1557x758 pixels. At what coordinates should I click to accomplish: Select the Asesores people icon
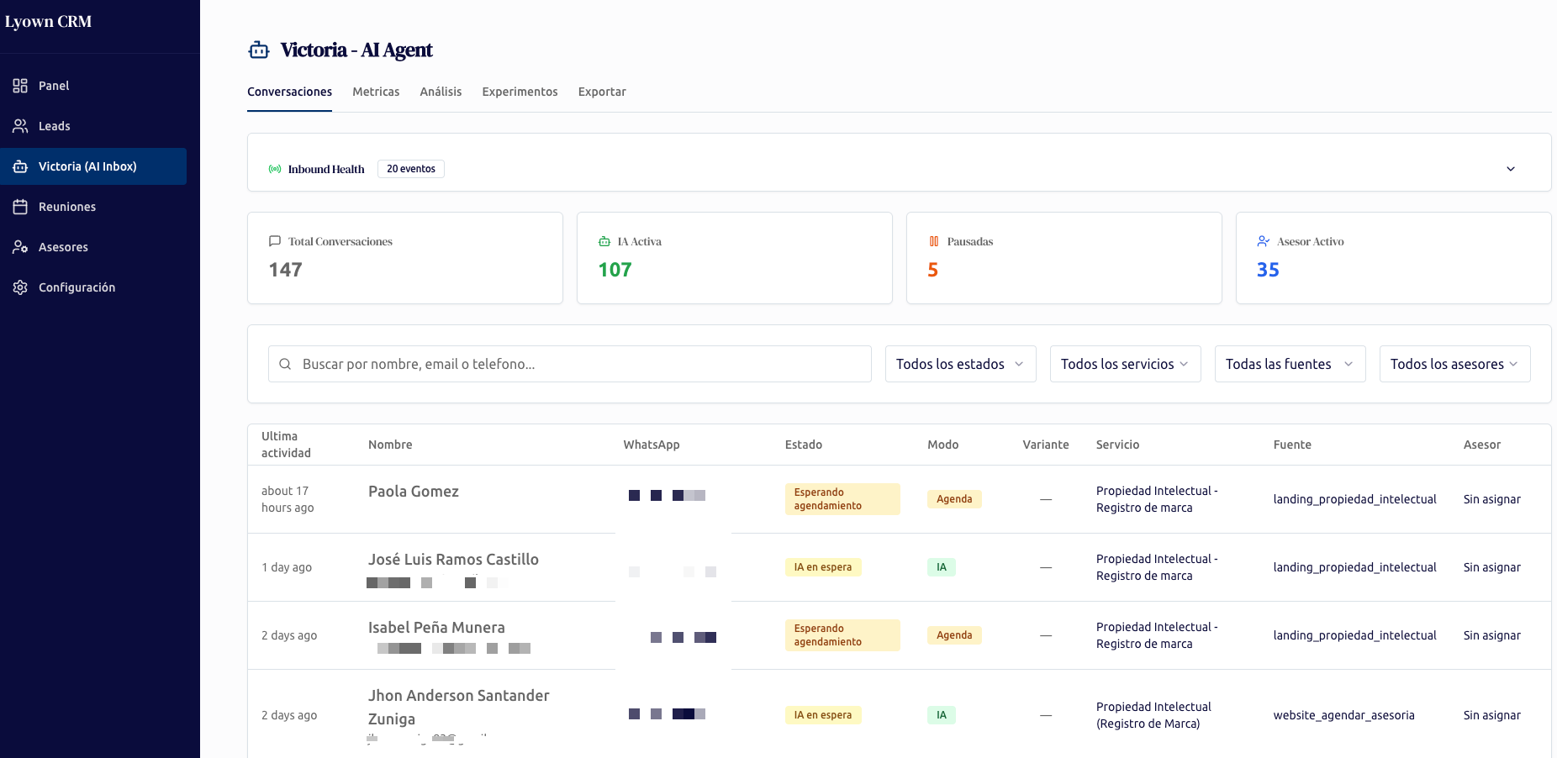[x=20, y=246]
